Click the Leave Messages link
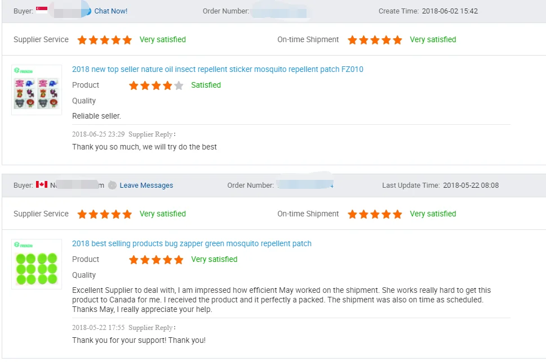 pyautogui.click(x=146, y=185)
